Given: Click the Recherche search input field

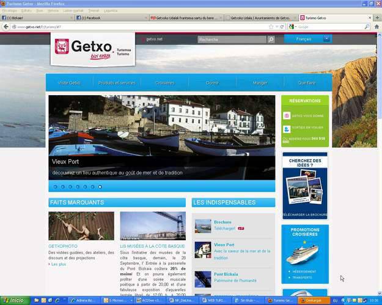Looking at the screenshot, I should click(232, 40).
